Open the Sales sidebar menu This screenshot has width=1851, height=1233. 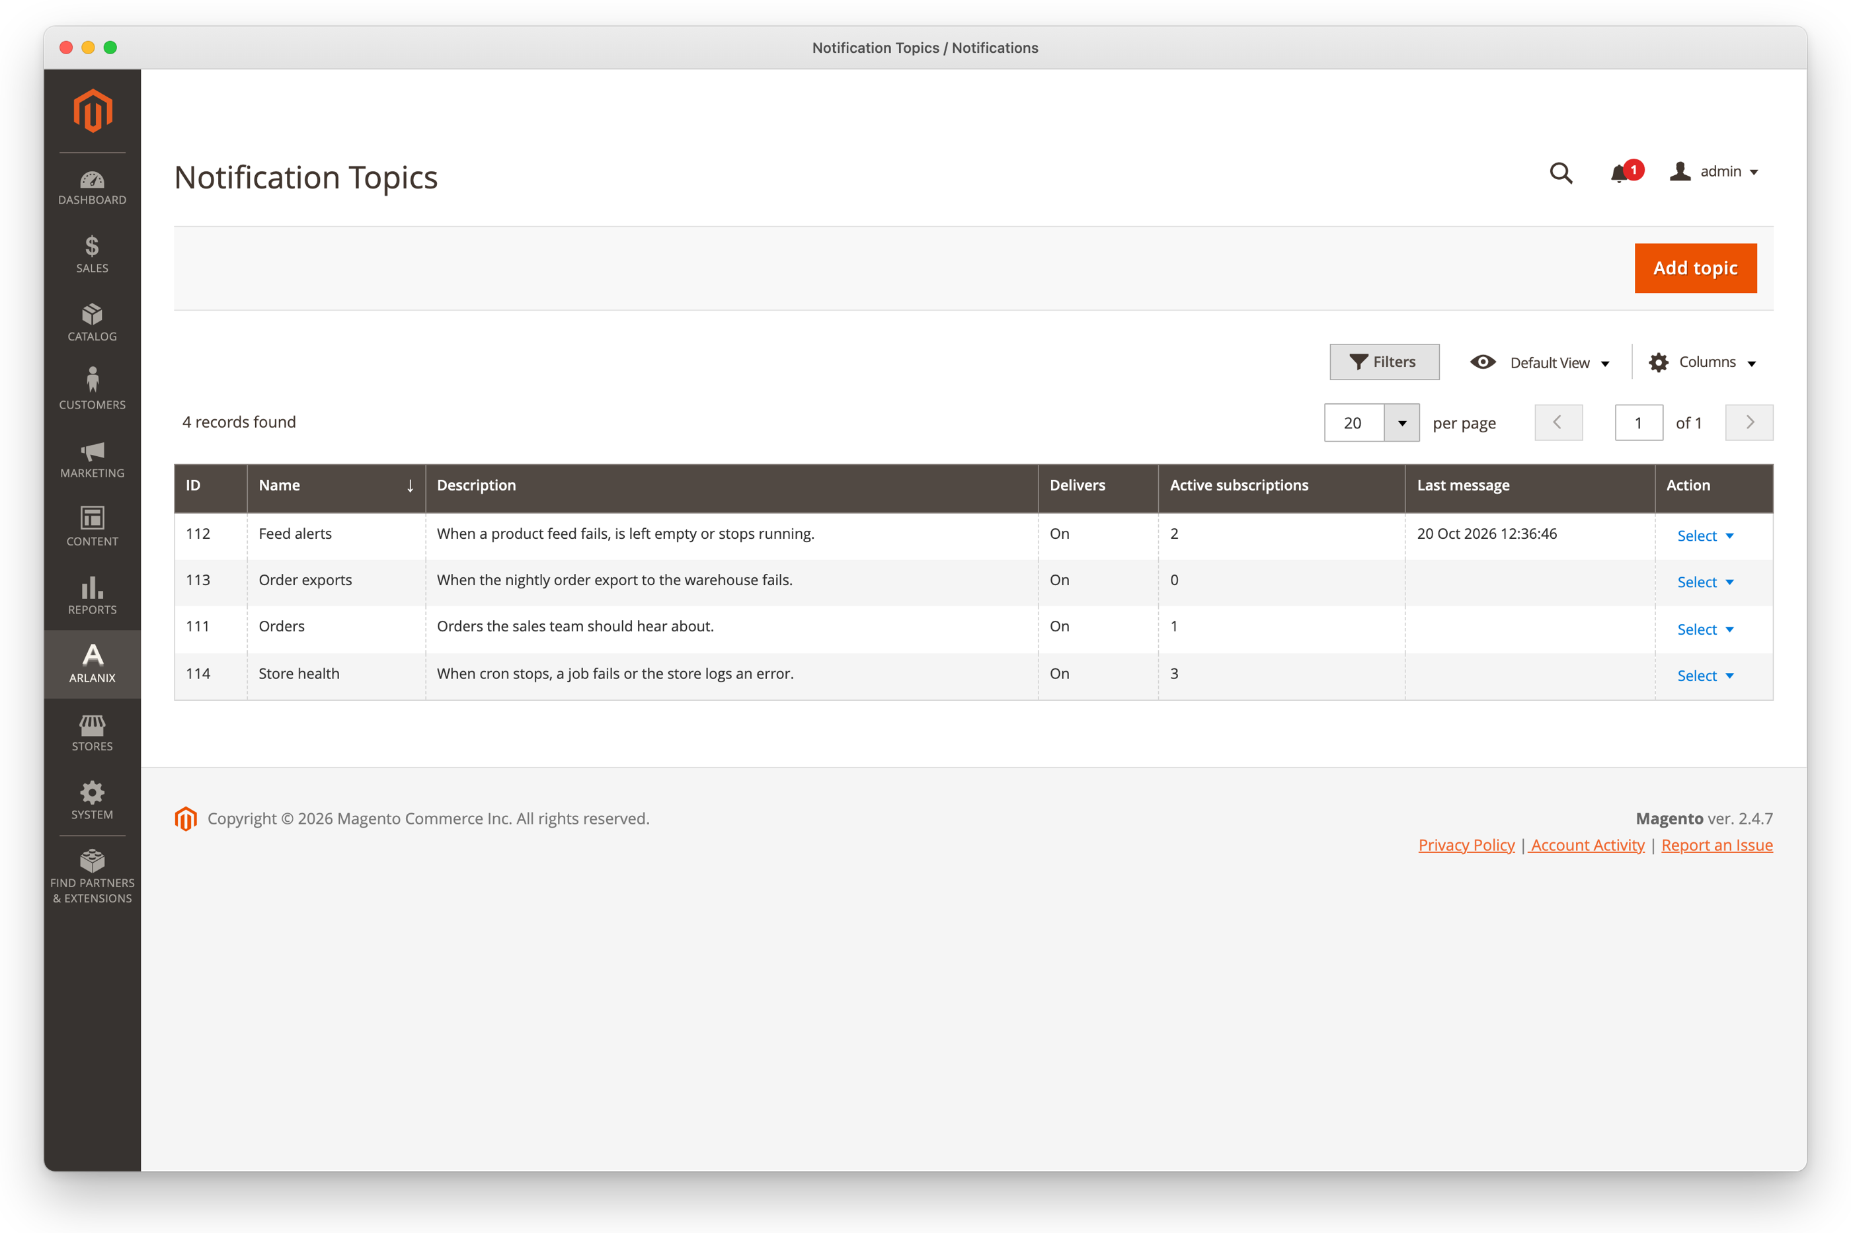(92, 255)
